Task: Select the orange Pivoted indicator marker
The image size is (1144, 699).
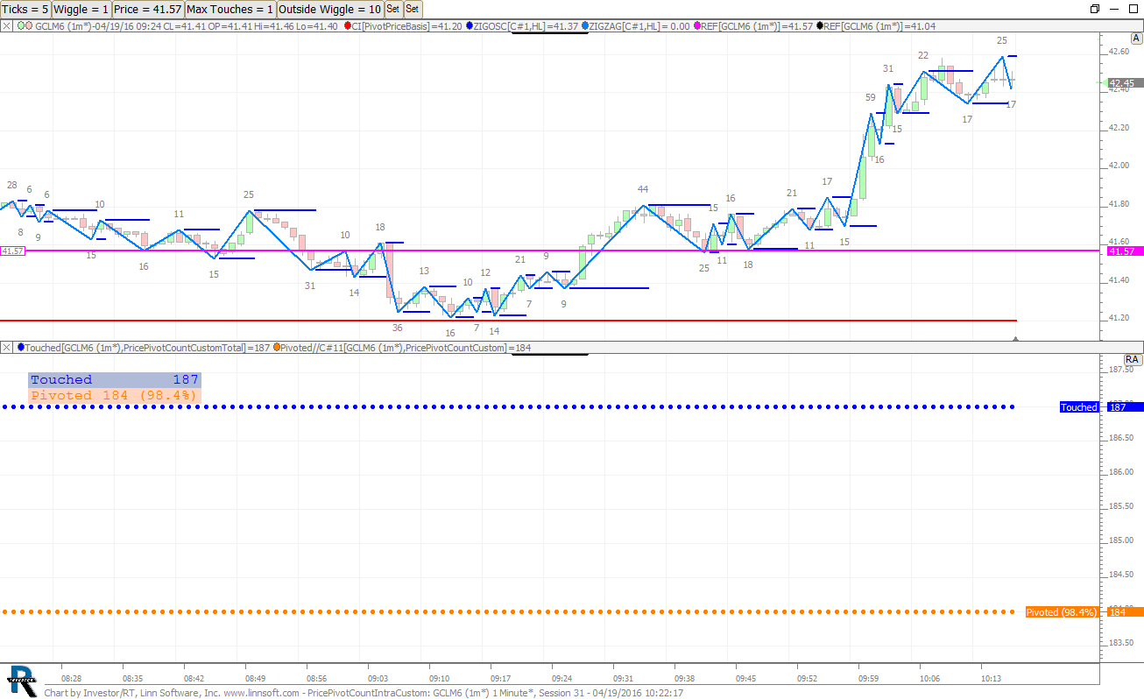Action: pos(277,348)
